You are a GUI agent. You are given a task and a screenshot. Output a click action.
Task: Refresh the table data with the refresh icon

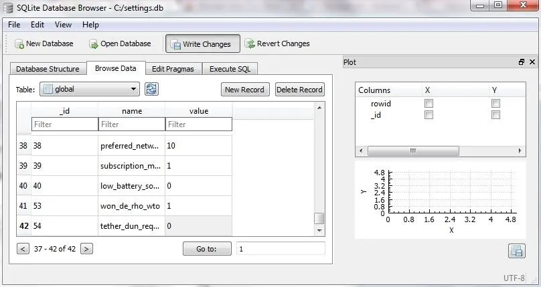[x=151, y=89]
